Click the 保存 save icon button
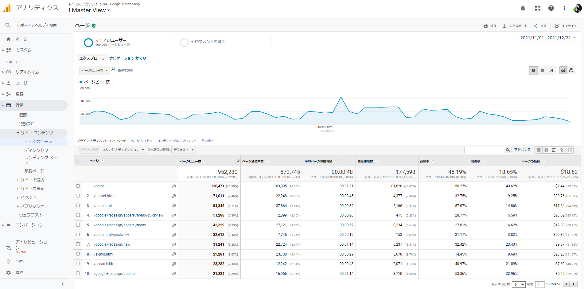The width and height of the screenshot is (584, 289). pyautogui.click(x=490, y=26)
